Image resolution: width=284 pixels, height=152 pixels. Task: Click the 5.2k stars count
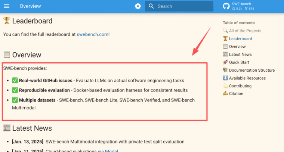pos(237,9)
